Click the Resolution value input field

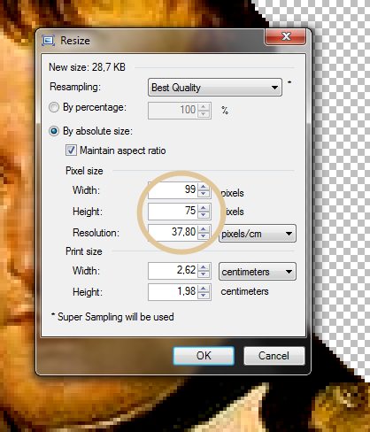173,232
